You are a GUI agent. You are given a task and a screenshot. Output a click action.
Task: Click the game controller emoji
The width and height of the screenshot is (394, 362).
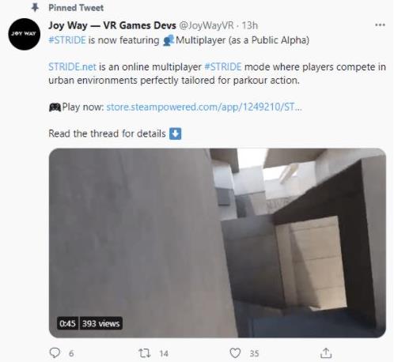point(55,107)
